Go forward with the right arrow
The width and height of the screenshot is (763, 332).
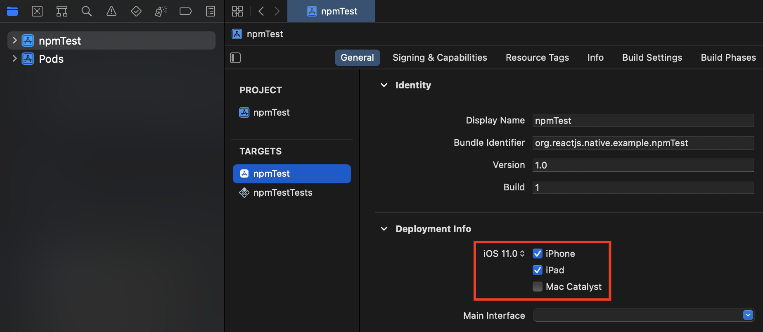277,11
